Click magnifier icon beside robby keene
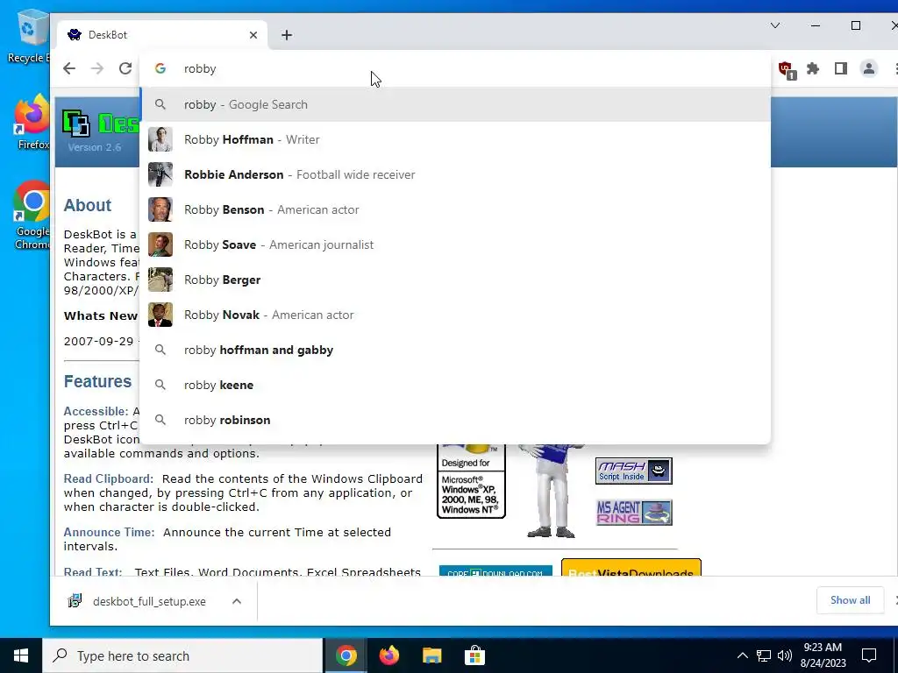The image size is (898, 673). 160,385
